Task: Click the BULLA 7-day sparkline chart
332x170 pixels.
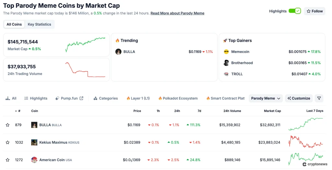Action: (305, 124)
